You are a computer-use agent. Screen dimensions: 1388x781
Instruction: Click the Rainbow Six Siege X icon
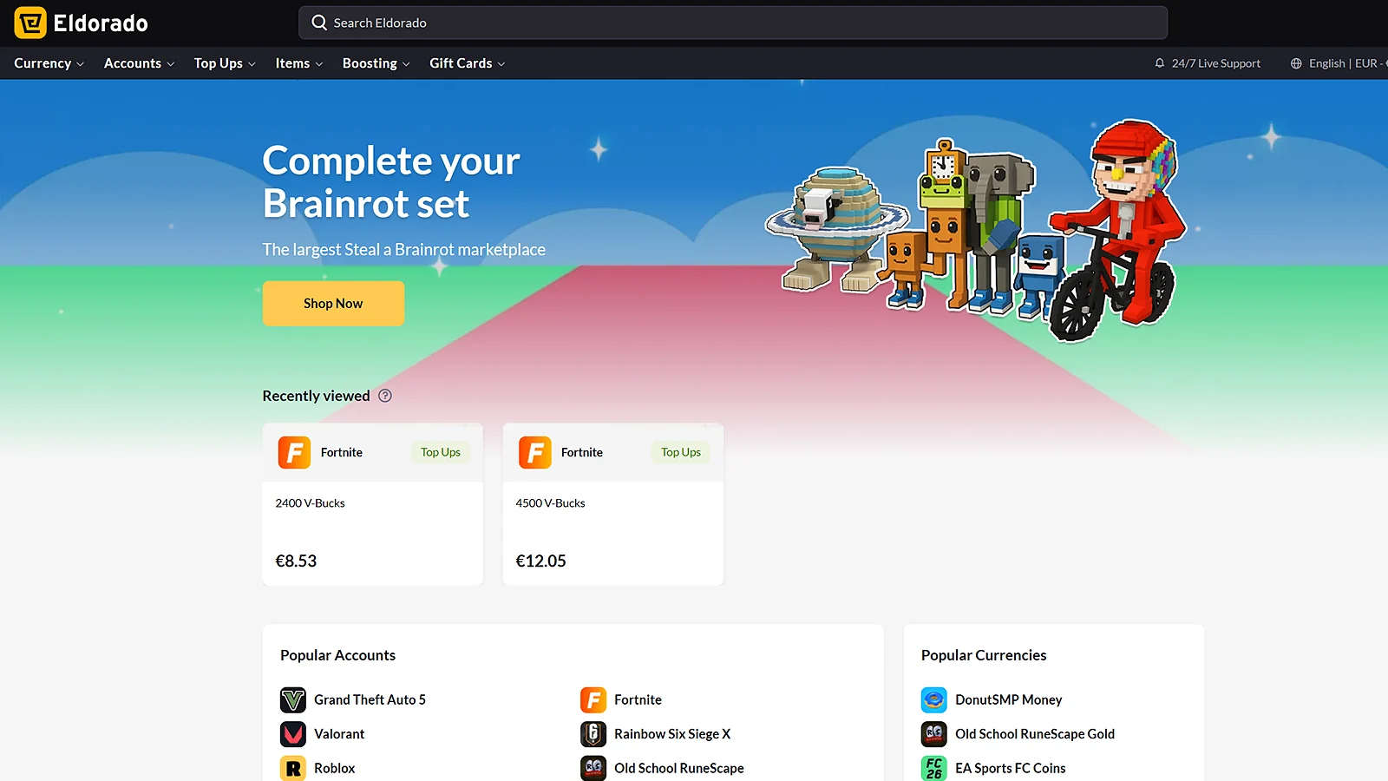click(x=593, y=734)
